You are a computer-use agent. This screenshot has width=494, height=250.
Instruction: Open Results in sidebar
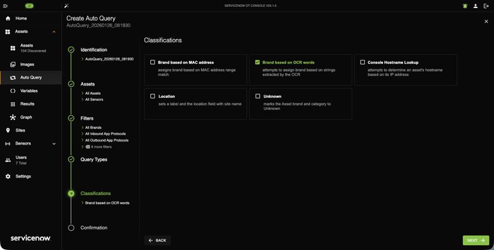coord(31,104)
